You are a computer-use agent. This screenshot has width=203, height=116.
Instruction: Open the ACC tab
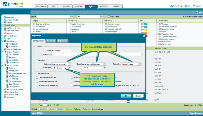click(x=54, y=6)
